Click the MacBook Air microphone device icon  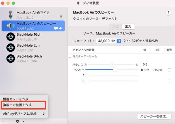tap(11, 15)
